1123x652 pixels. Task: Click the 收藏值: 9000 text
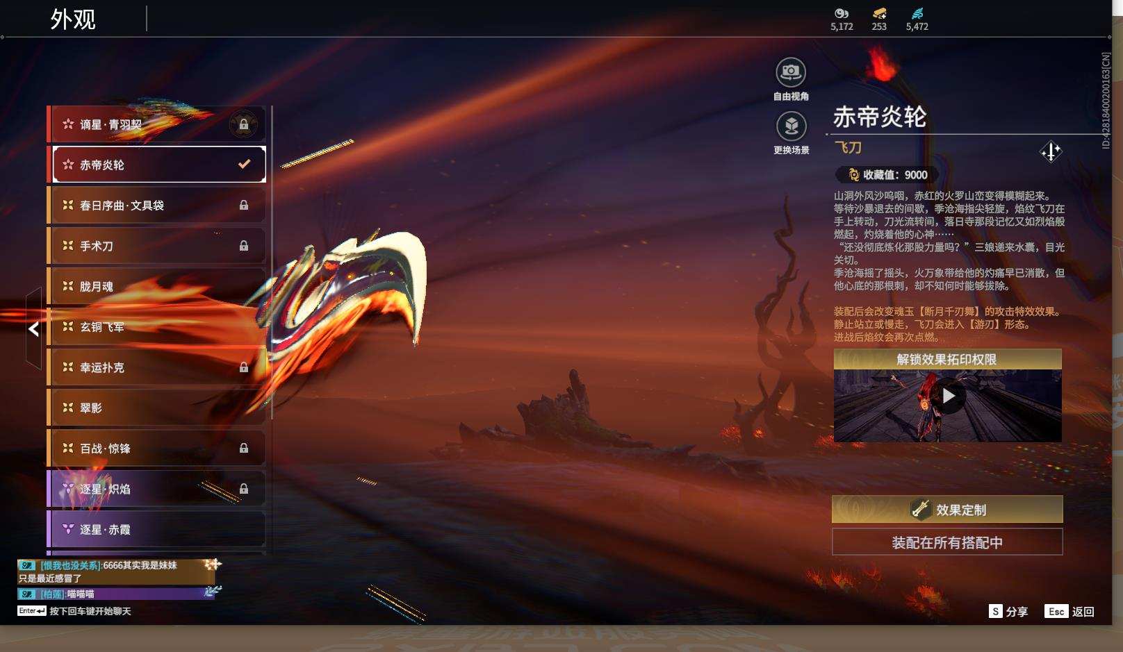tap(895, 175)
